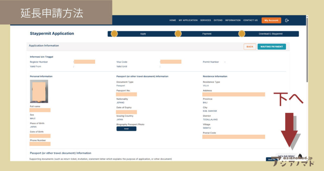Screen dimensions: 324x171
Task: Click the My Account button
Action: pos(271,20)
